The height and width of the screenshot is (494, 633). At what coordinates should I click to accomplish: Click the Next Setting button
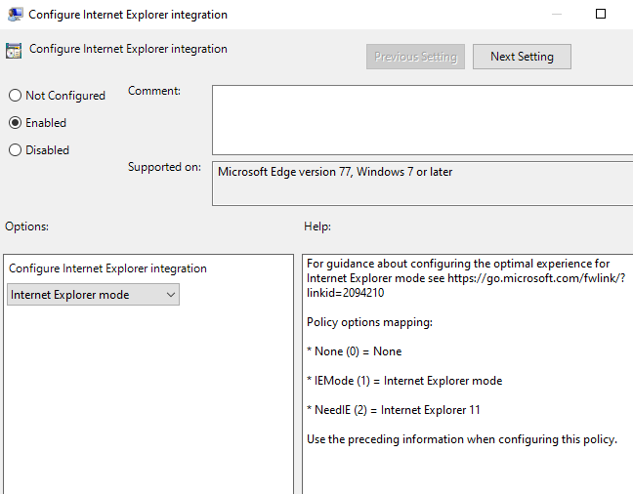pos(522,57)
